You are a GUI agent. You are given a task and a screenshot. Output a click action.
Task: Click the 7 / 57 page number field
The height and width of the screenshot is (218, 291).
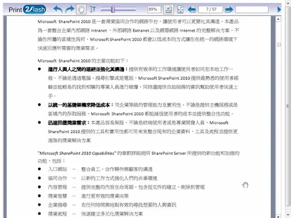(x=210, y=9)
